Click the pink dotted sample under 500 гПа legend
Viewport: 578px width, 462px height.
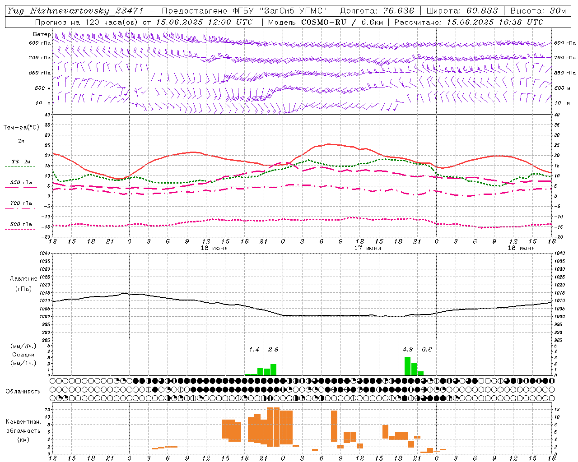point(20,229)
